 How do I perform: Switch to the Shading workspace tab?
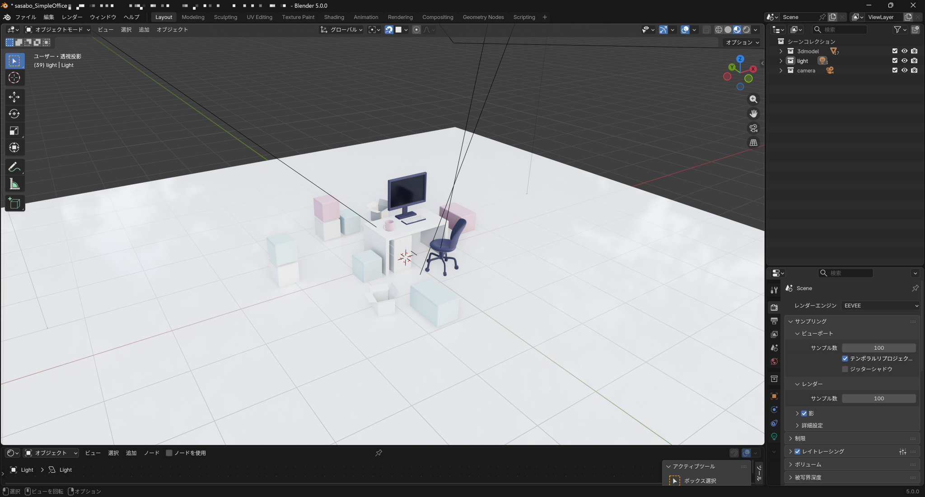[x=334, y=17]
